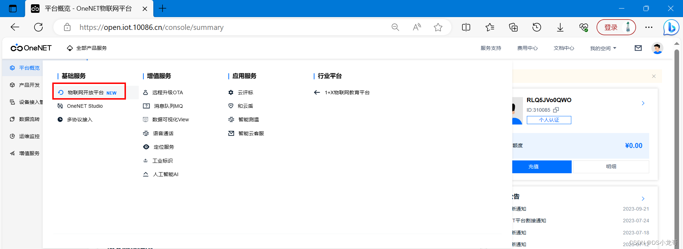
Task: Open the messages envelope icon
Action: coord(638,48)
